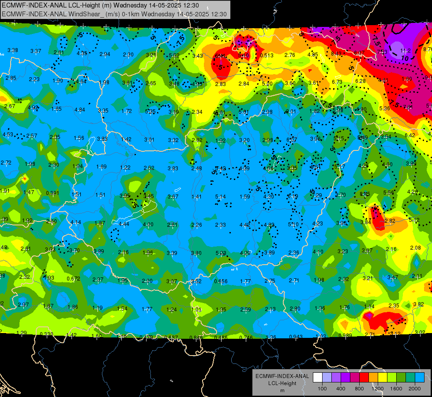The image size is (432, 397).
Task: Click the LCL-Height text in the legend
Action: click(x=282, y=383)
